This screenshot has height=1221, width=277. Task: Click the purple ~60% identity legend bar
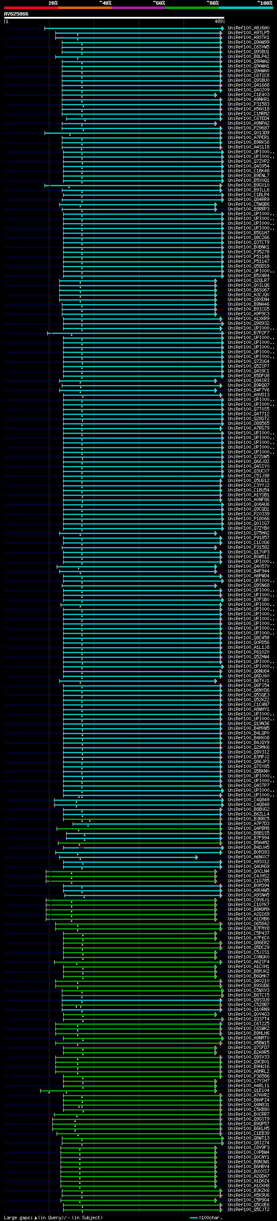coord(139,8)
